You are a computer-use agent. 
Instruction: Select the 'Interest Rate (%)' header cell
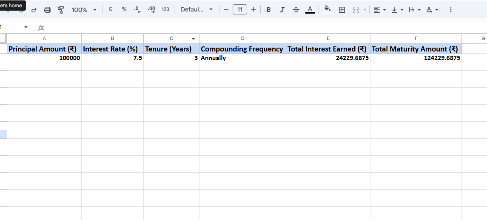tap(112, 49)
